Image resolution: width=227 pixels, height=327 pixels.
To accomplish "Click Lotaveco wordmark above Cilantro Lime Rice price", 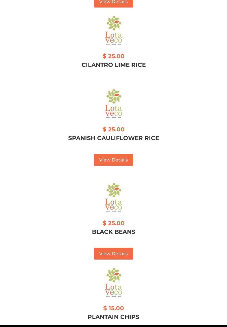I will coord(113,38).
